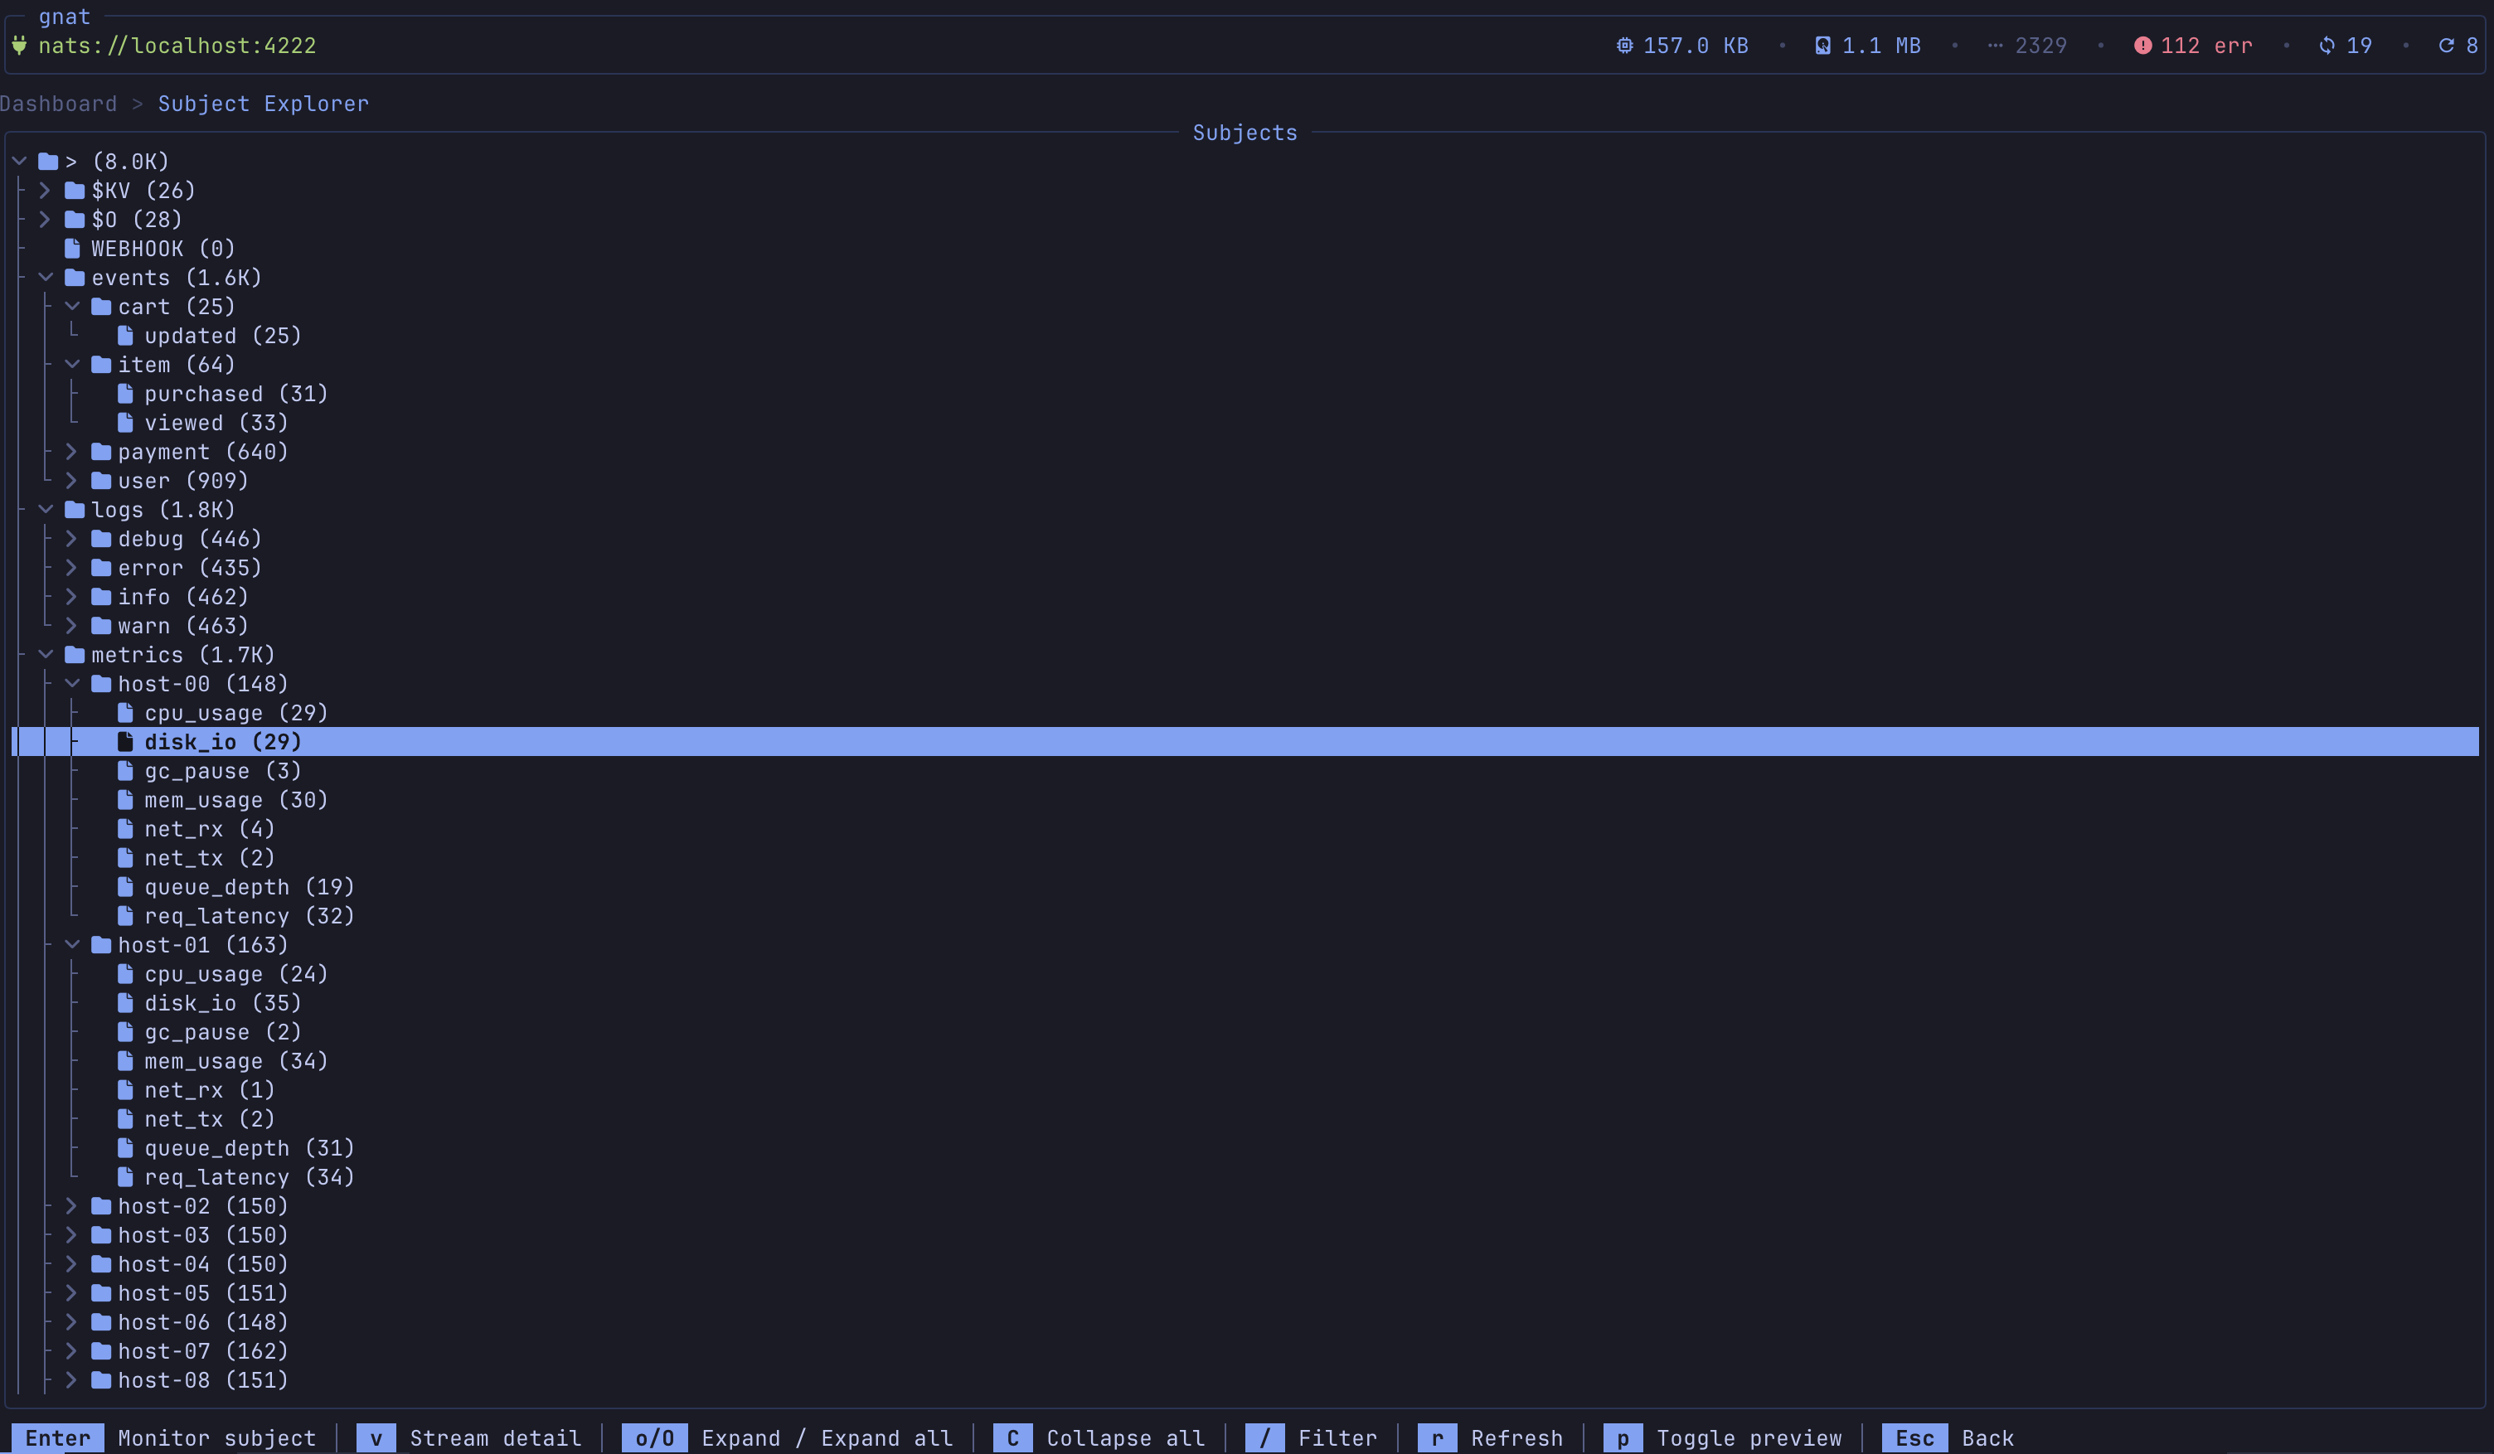Collapse all subjects via the C shortcut

pyautogui.click(x=1013, y=1437)
